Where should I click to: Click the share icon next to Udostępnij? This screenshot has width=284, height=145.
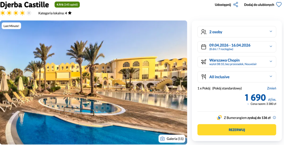click(235, 5)
